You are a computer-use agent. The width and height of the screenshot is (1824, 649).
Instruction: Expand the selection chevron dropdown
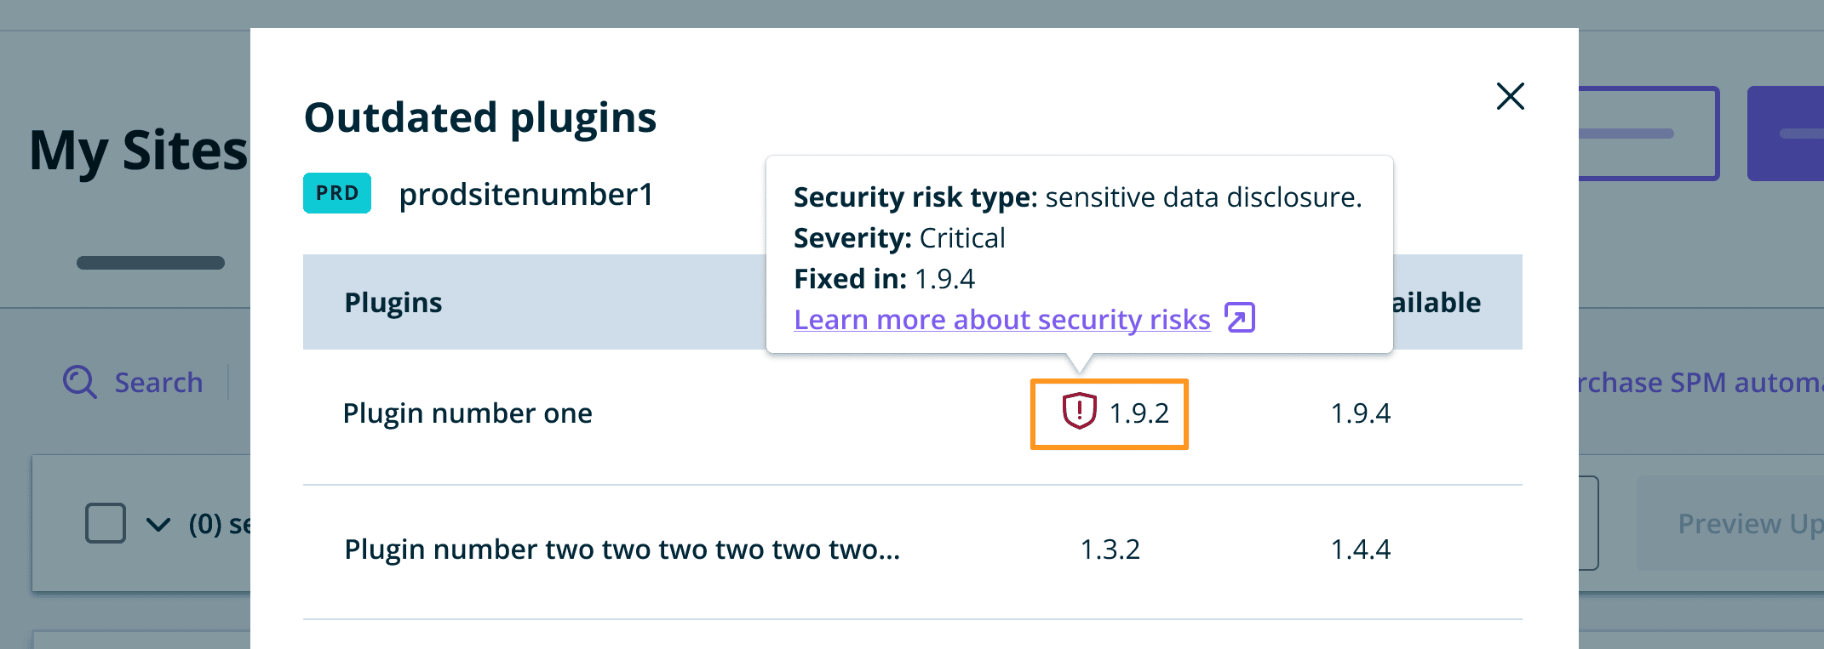point(158,524)
